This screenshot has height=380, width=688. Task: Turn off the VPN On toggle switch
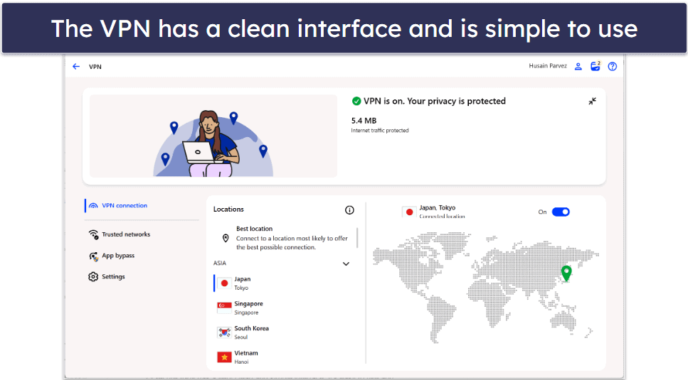(x=561, y=212)
